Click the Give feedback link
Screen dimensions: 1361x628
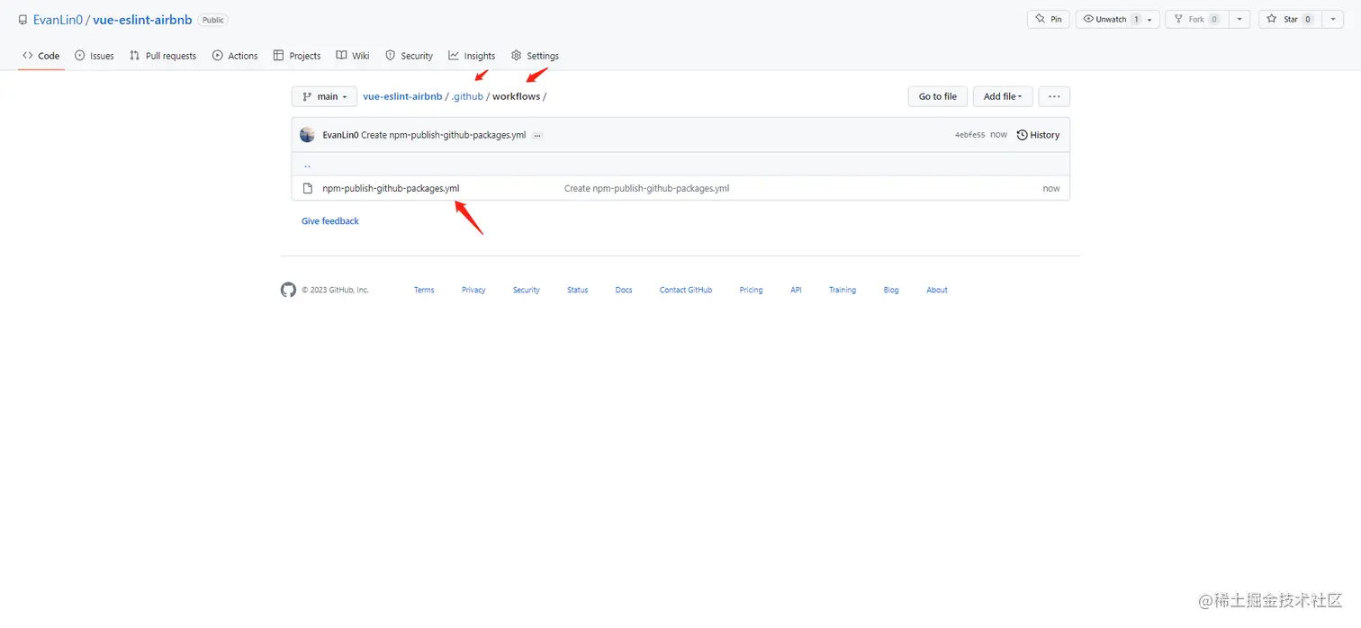click(x=330, y=220)
